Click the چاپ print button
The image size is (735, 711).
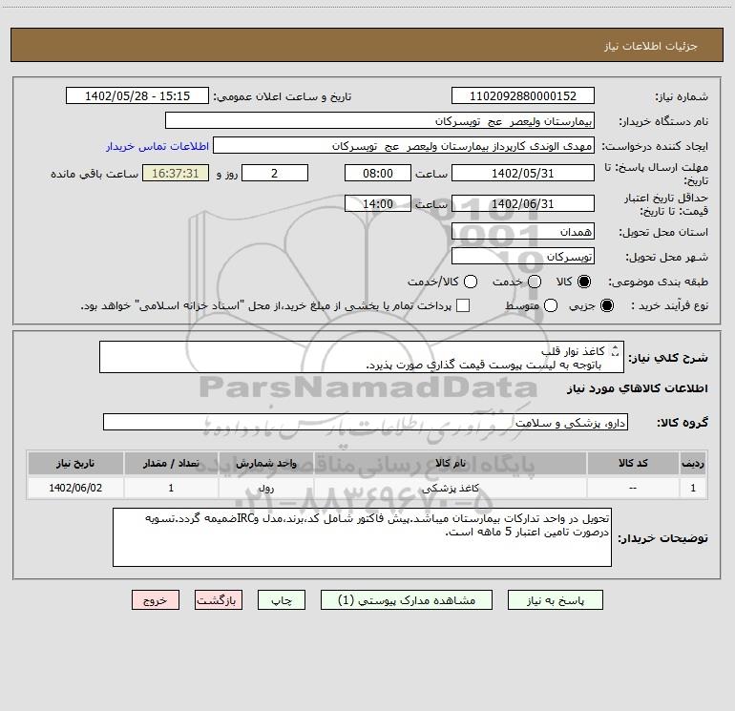282,600
